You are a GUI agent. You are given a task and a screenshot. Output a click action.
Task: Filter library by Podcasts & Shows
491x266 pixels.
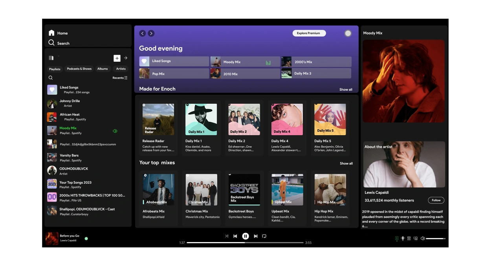pyautogui.click(x=79, y=69)
